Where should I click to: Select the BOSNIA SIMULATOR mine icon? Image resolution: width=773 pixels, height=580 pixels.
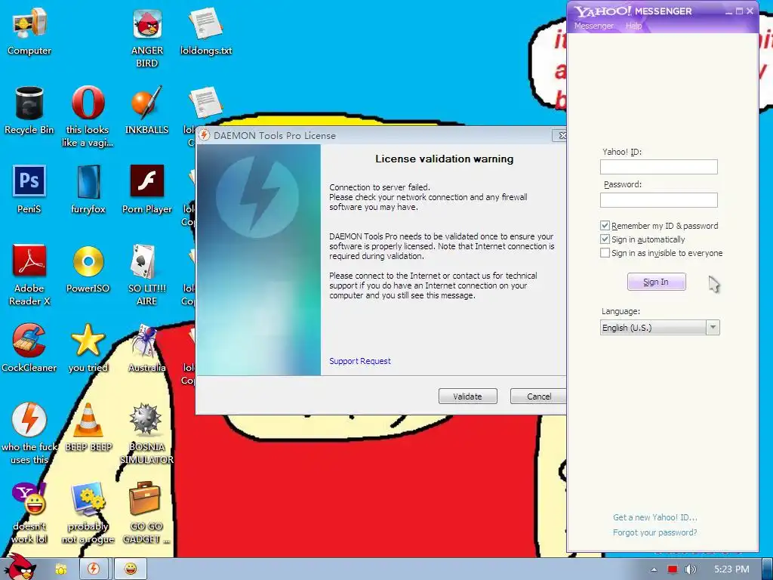tap(146, 433)
